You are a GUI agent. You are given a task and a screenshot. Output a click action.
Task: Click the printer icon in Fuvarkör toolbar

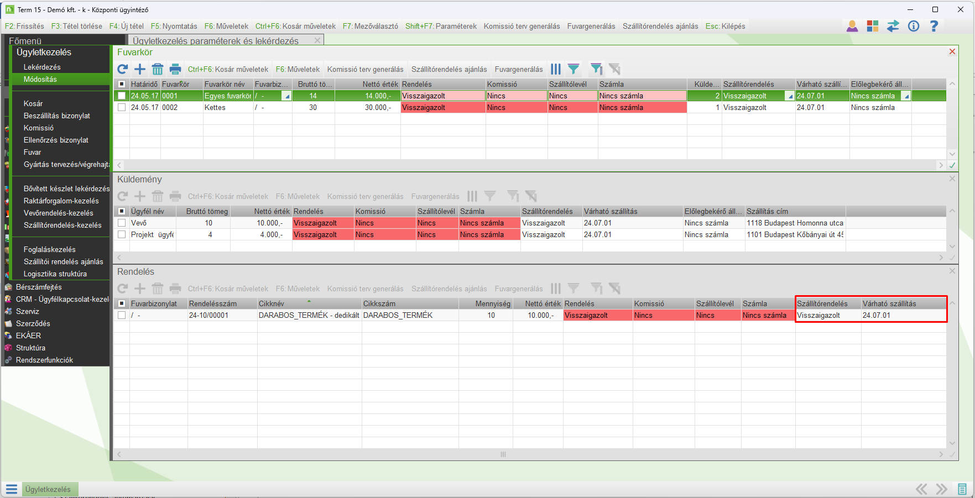click(x=175, y=69)
